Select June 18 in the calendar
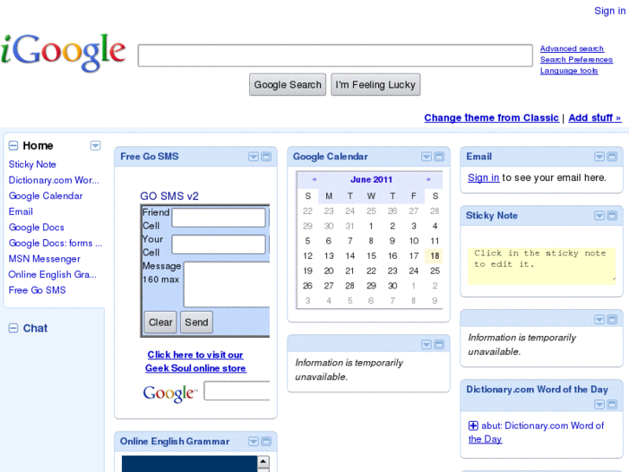Screen dimensions: 629x472 pyautogui.click(x=435, y=255)
